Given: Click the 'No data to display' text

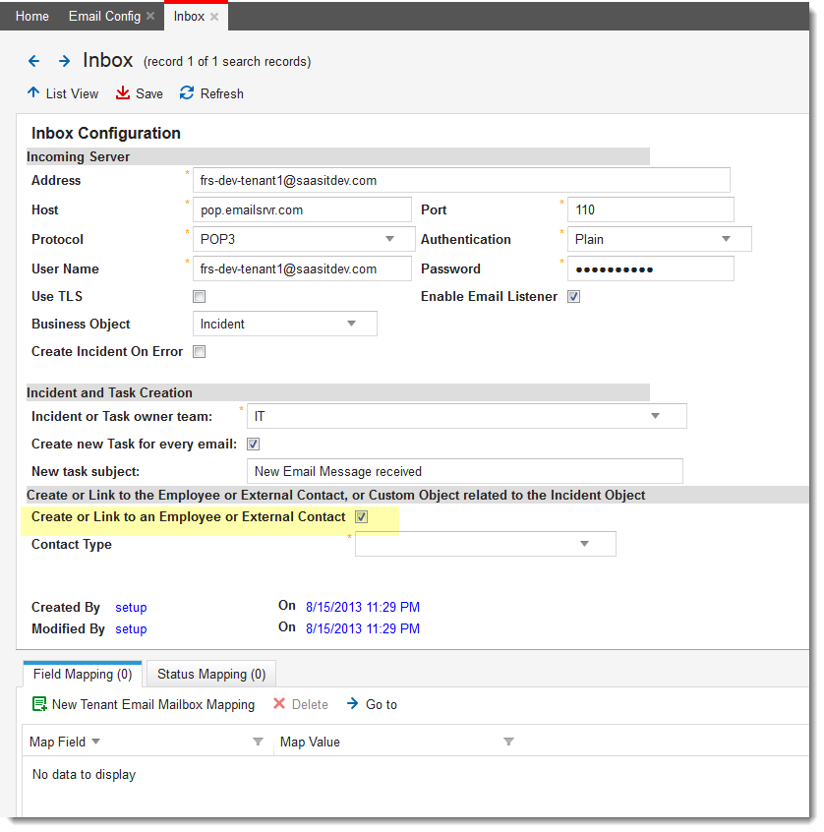Looking at the screenshot, I should click(x=84, y=775).
